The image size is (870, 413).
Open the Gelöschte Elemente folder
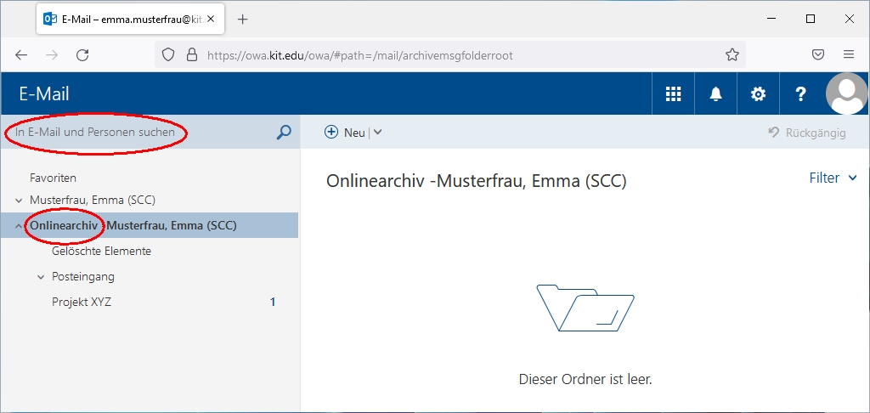[101, 252]
